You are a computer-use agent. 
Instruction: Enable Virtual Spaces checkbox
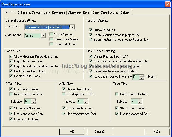pos(51,34)
